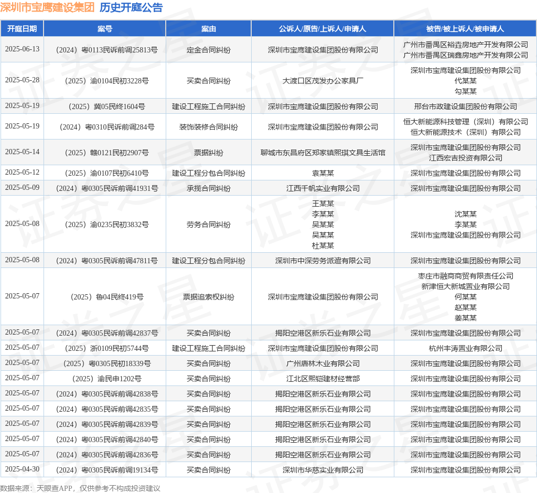537x493 pixels.
Task: Select case number (2025)渝0107民初6410号
Action: [x=107, y=174]
